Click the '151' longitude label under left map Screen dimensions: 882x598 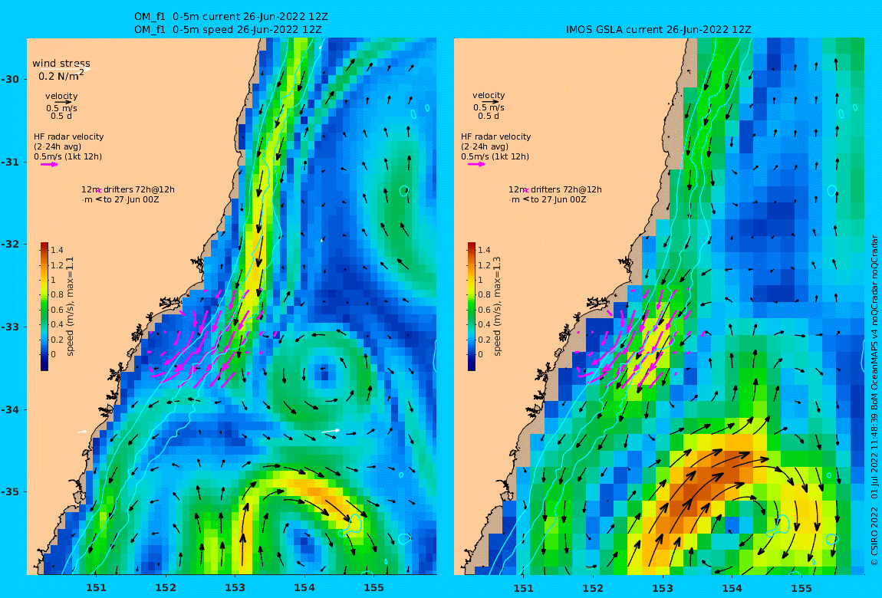[96, 587]
